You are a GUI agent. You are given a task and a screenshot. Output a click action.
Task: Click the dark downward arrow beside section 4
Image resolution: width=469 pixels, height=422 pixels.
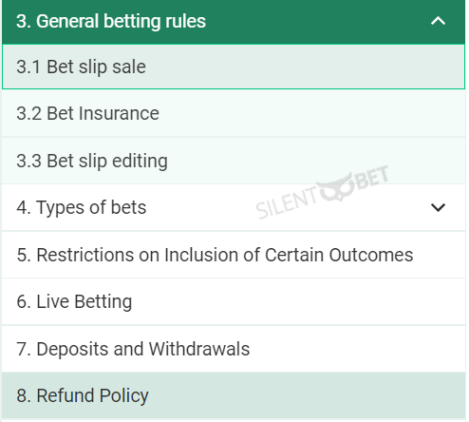point(438,207)
